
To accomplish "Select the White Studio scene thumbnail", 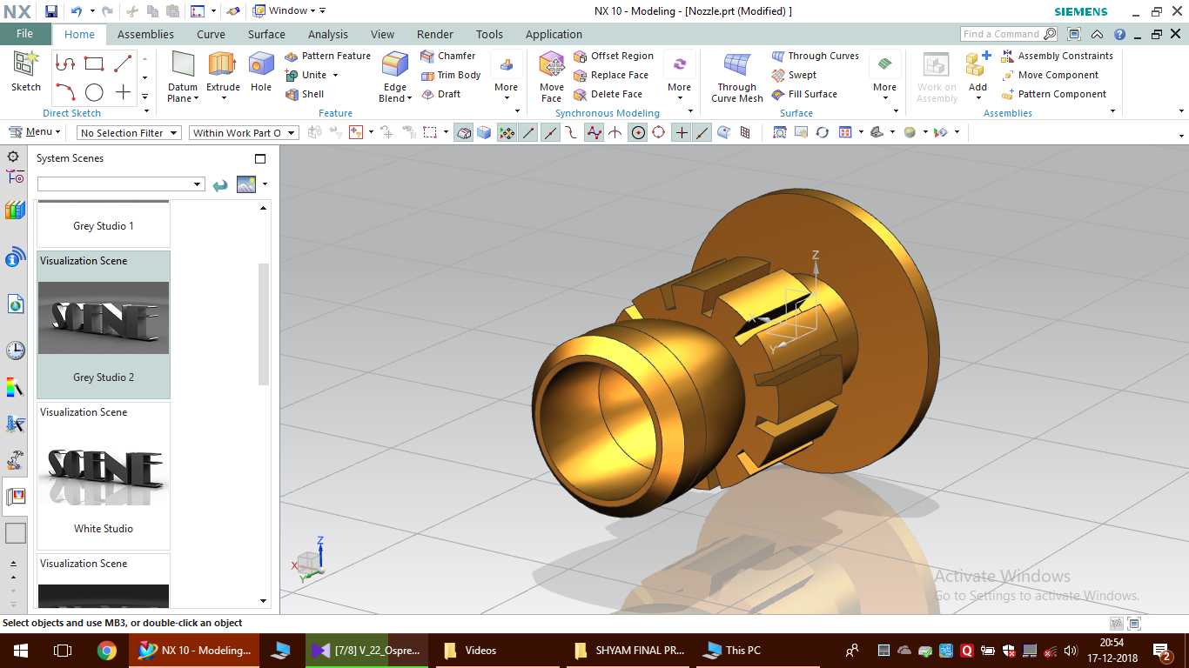I will pos(104,476).
